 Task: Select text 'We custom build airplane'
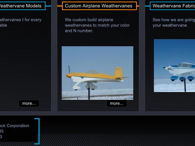click(x=89, y=20)
